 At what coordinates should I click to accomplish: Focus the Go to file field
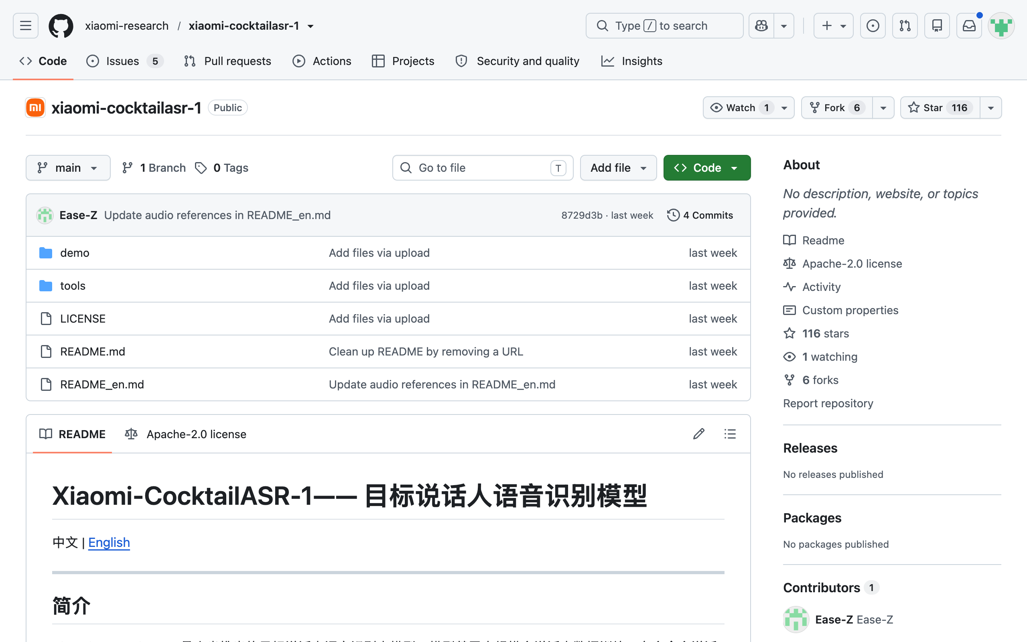(x=483, y=168)
